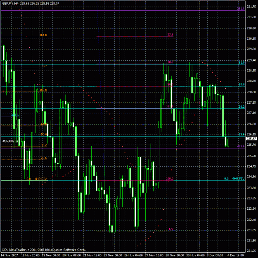
Task: Click the orange 4HR PIV label
Action: (x=40, y=179)
